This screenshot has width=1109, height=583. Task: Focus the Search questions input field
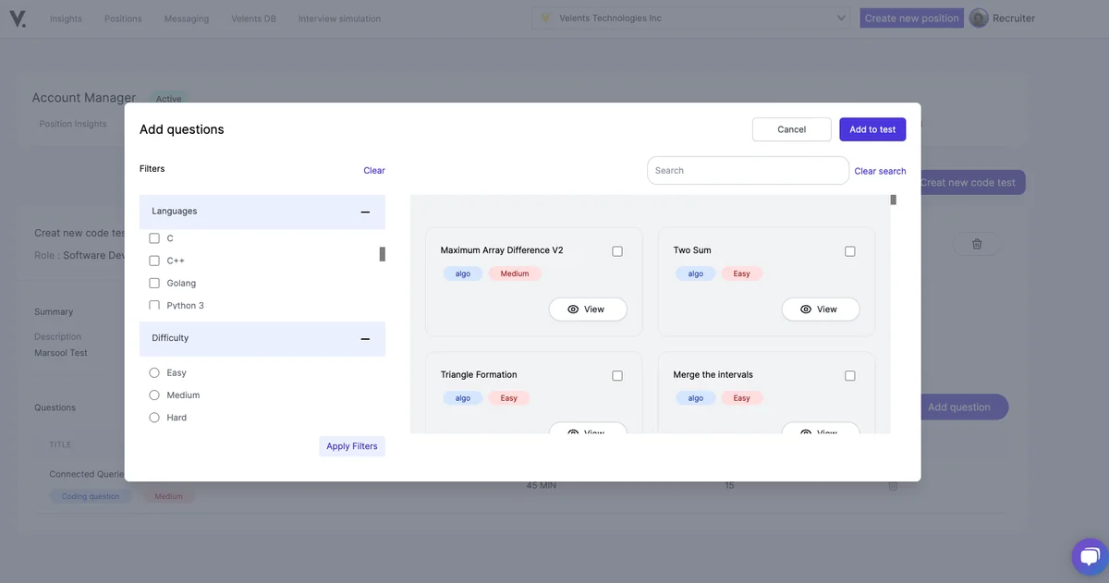click(748, 170)
